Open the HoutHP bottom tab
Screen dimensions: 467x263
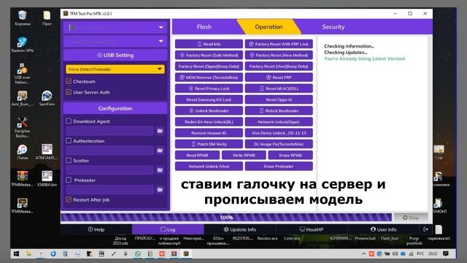coord(312,229)
